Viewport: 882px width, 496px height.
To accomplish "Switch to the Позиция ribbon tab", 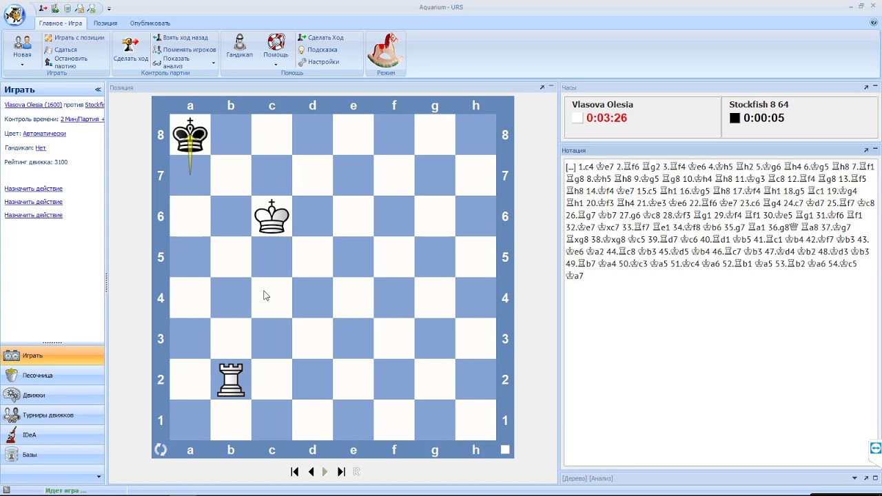I will pyautogui.click(x=105, y=23).
